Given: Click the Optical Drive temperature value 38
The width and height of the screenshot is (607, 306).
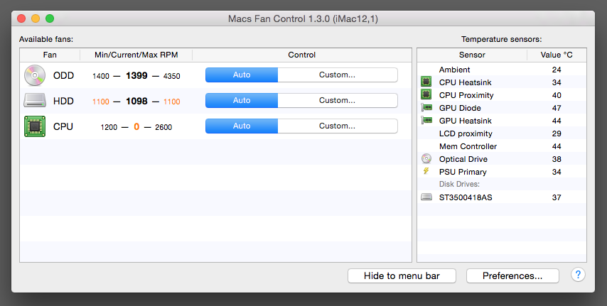Looking at the screenshot, I should click(x=557, y=159).
